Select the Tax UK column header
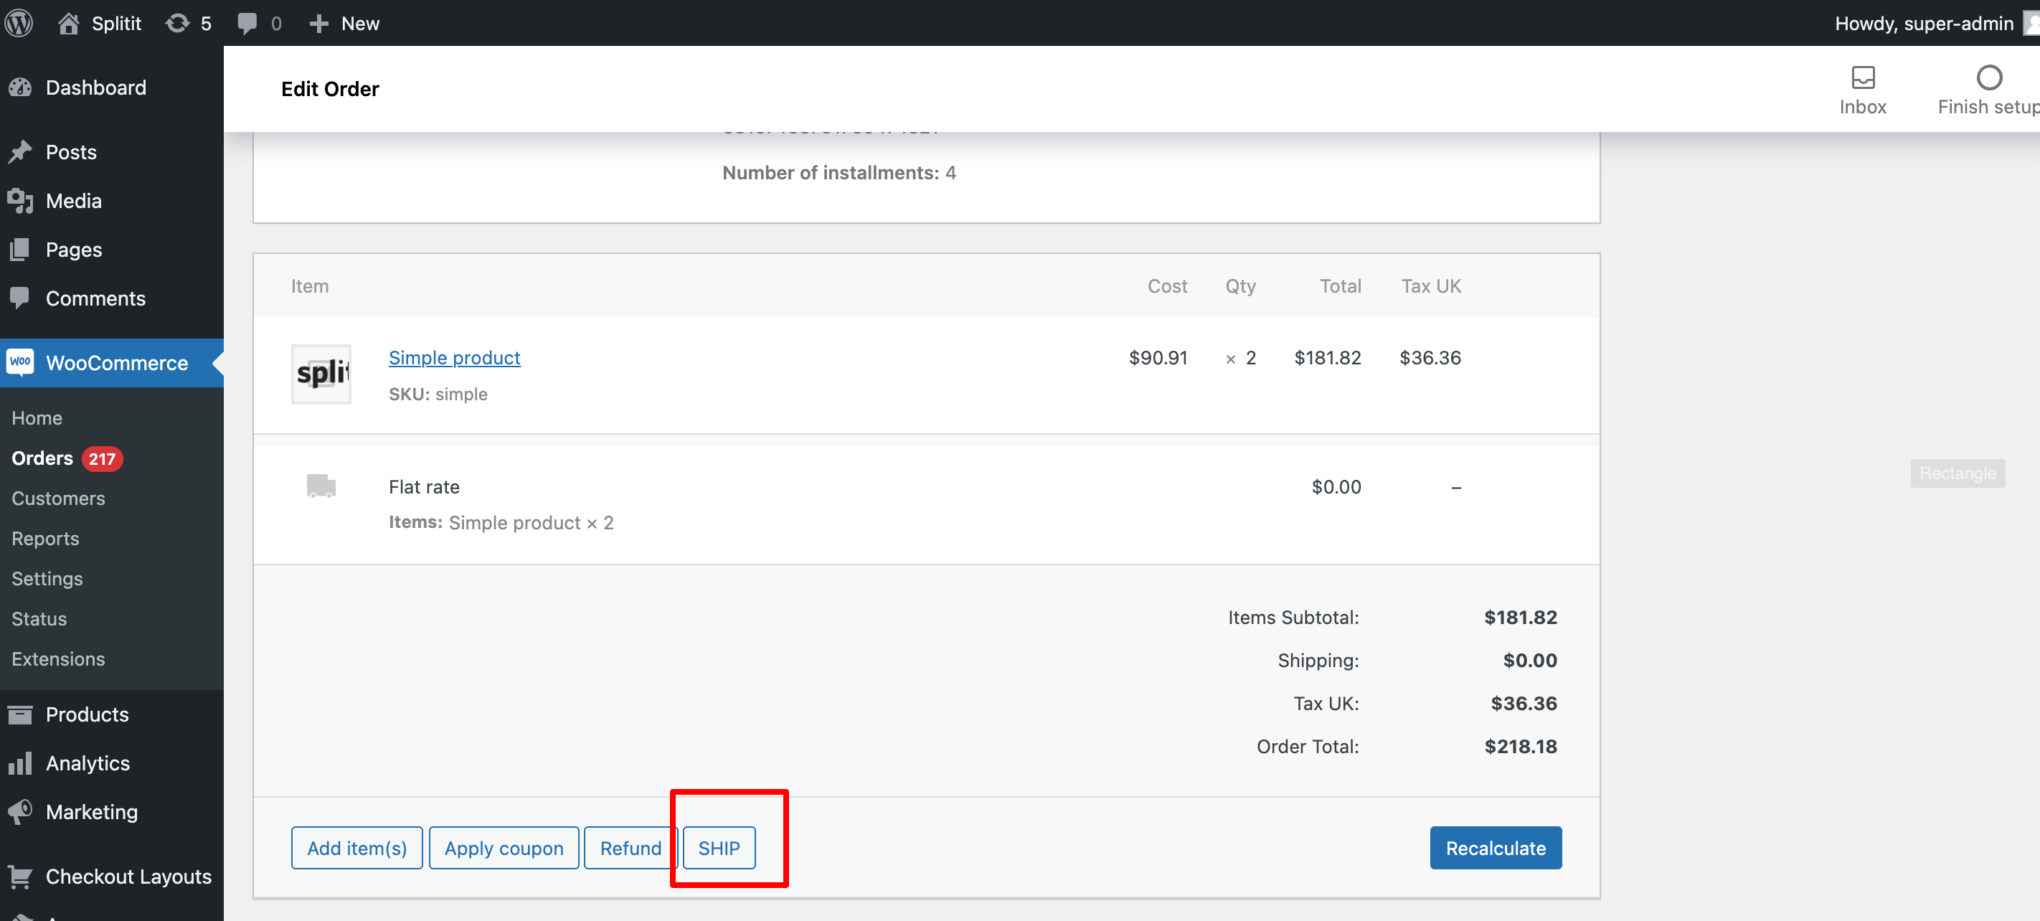The width and height of the screenshot is (2040, 921). (1431, 286)
